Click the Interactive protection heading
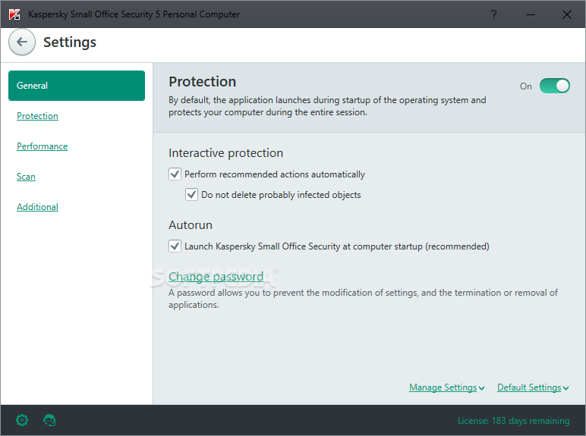Viewport: 586px width, 436px height. [x=225, y=153]
